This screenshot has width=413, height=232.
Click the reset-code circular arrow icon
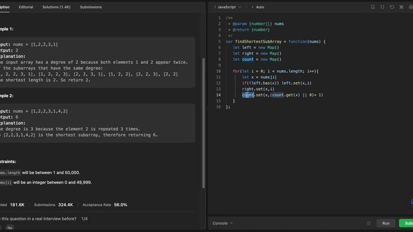[392, 7]
